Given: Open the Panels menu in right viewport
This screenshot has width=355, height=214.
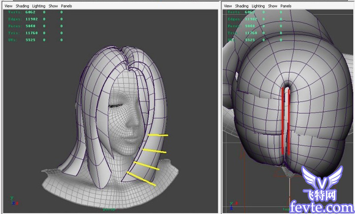Looking at the screenshot, I should point(286,6).
